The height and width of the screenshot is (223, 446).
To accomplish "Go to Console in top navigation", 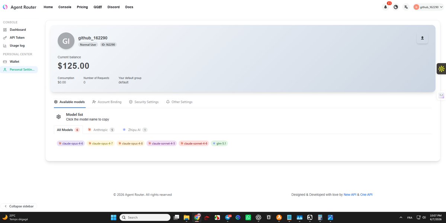I will pyautogui.click(x=65, y=7).
